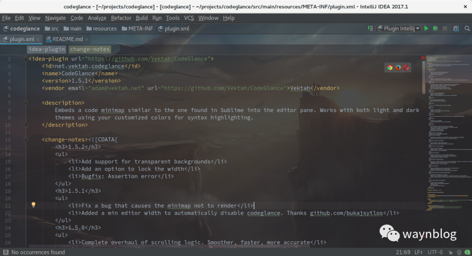Go to line via 21:69 position indicator
Image resolution: width=472 pixels, height=256 pixels.
coord(403,253)
